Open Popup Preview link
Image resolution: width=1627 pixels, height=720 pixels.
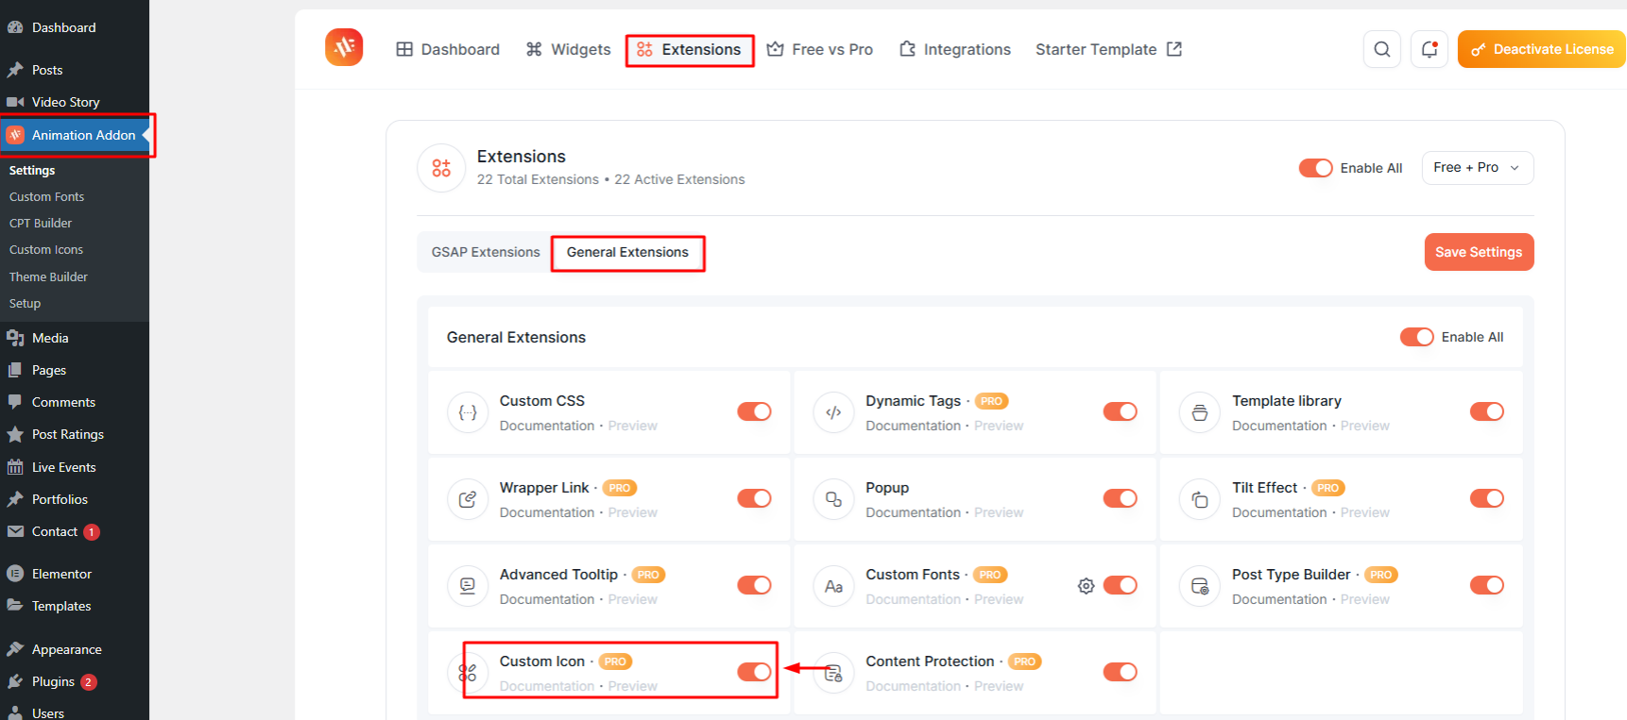click(999, 512)
